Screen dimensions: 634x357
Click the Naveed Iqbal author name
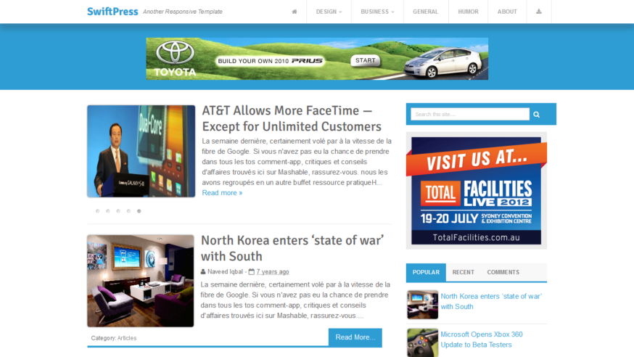pos(225,271)
